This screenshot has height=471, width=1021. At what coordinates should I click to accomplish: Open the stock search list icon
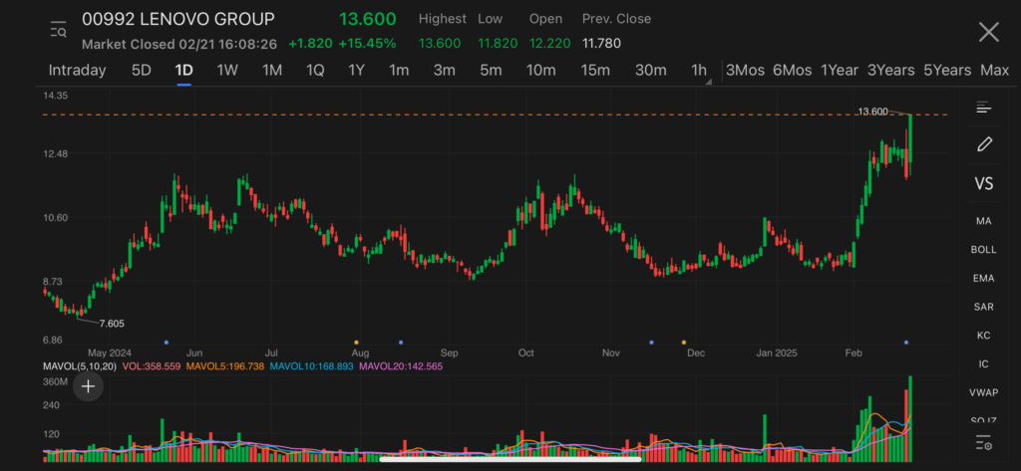[x=58, y=31]
